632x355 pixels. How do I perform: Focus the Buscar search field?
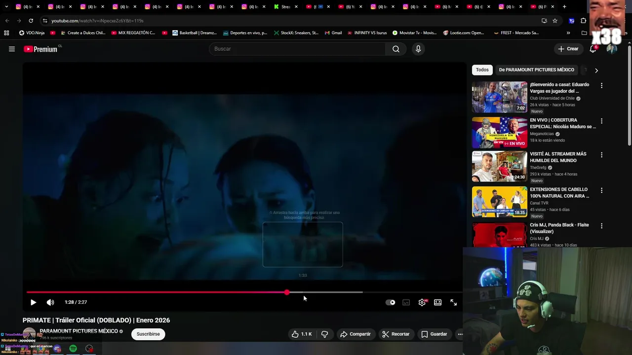(297, 49)
